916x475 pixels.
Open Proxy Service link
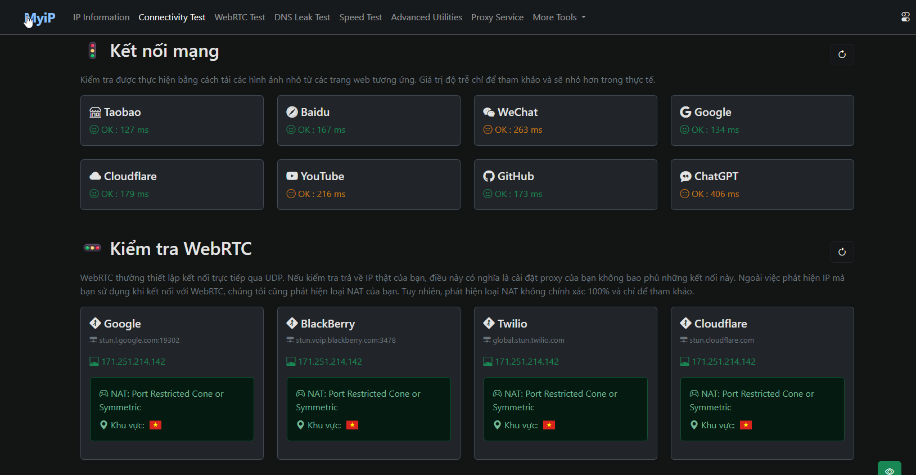point(497,17)
